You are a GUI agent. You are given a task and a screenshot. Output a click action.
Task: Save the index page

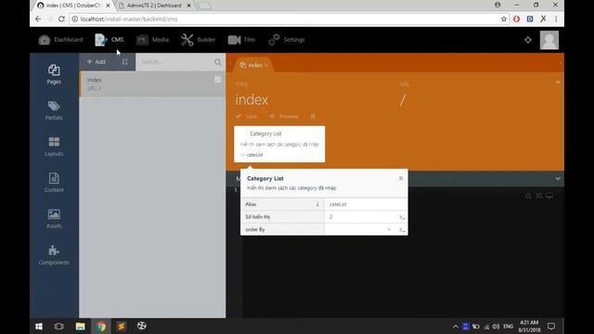246,116
